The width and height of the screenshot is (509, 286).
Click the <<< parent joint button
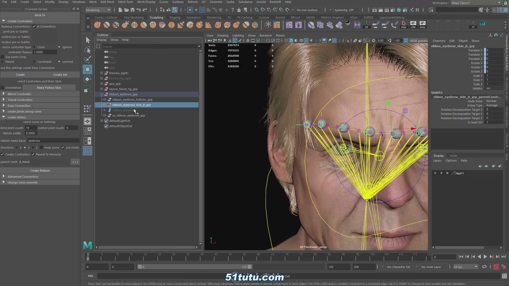(x=75, y=162)
